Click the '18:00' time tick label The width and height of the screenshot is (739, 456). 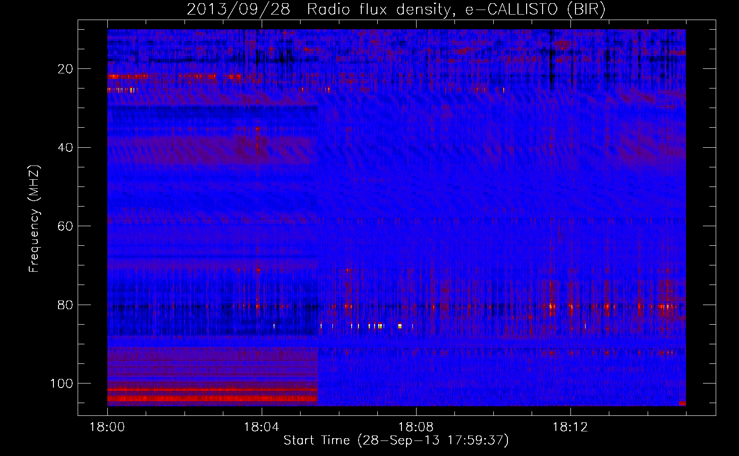click(x=107, y=427)
